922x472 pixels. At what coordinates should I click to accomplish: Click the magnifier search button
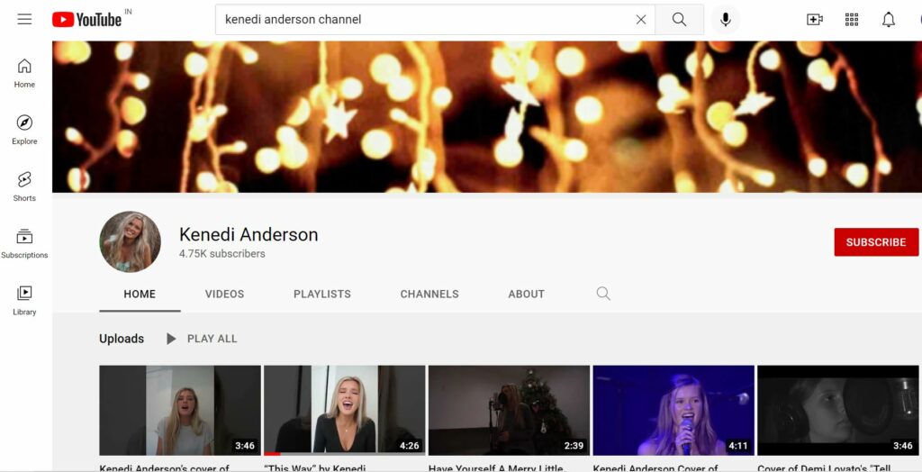coord(679,20)
